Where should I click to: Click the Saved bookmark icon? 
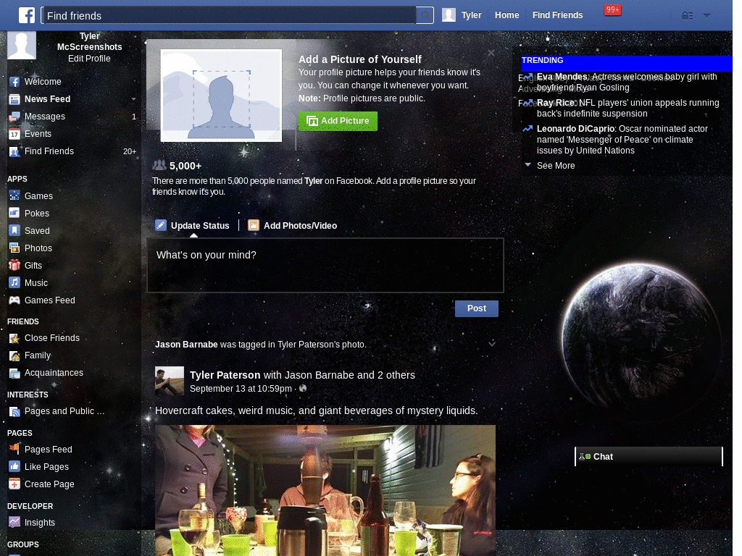click(14, 231)
